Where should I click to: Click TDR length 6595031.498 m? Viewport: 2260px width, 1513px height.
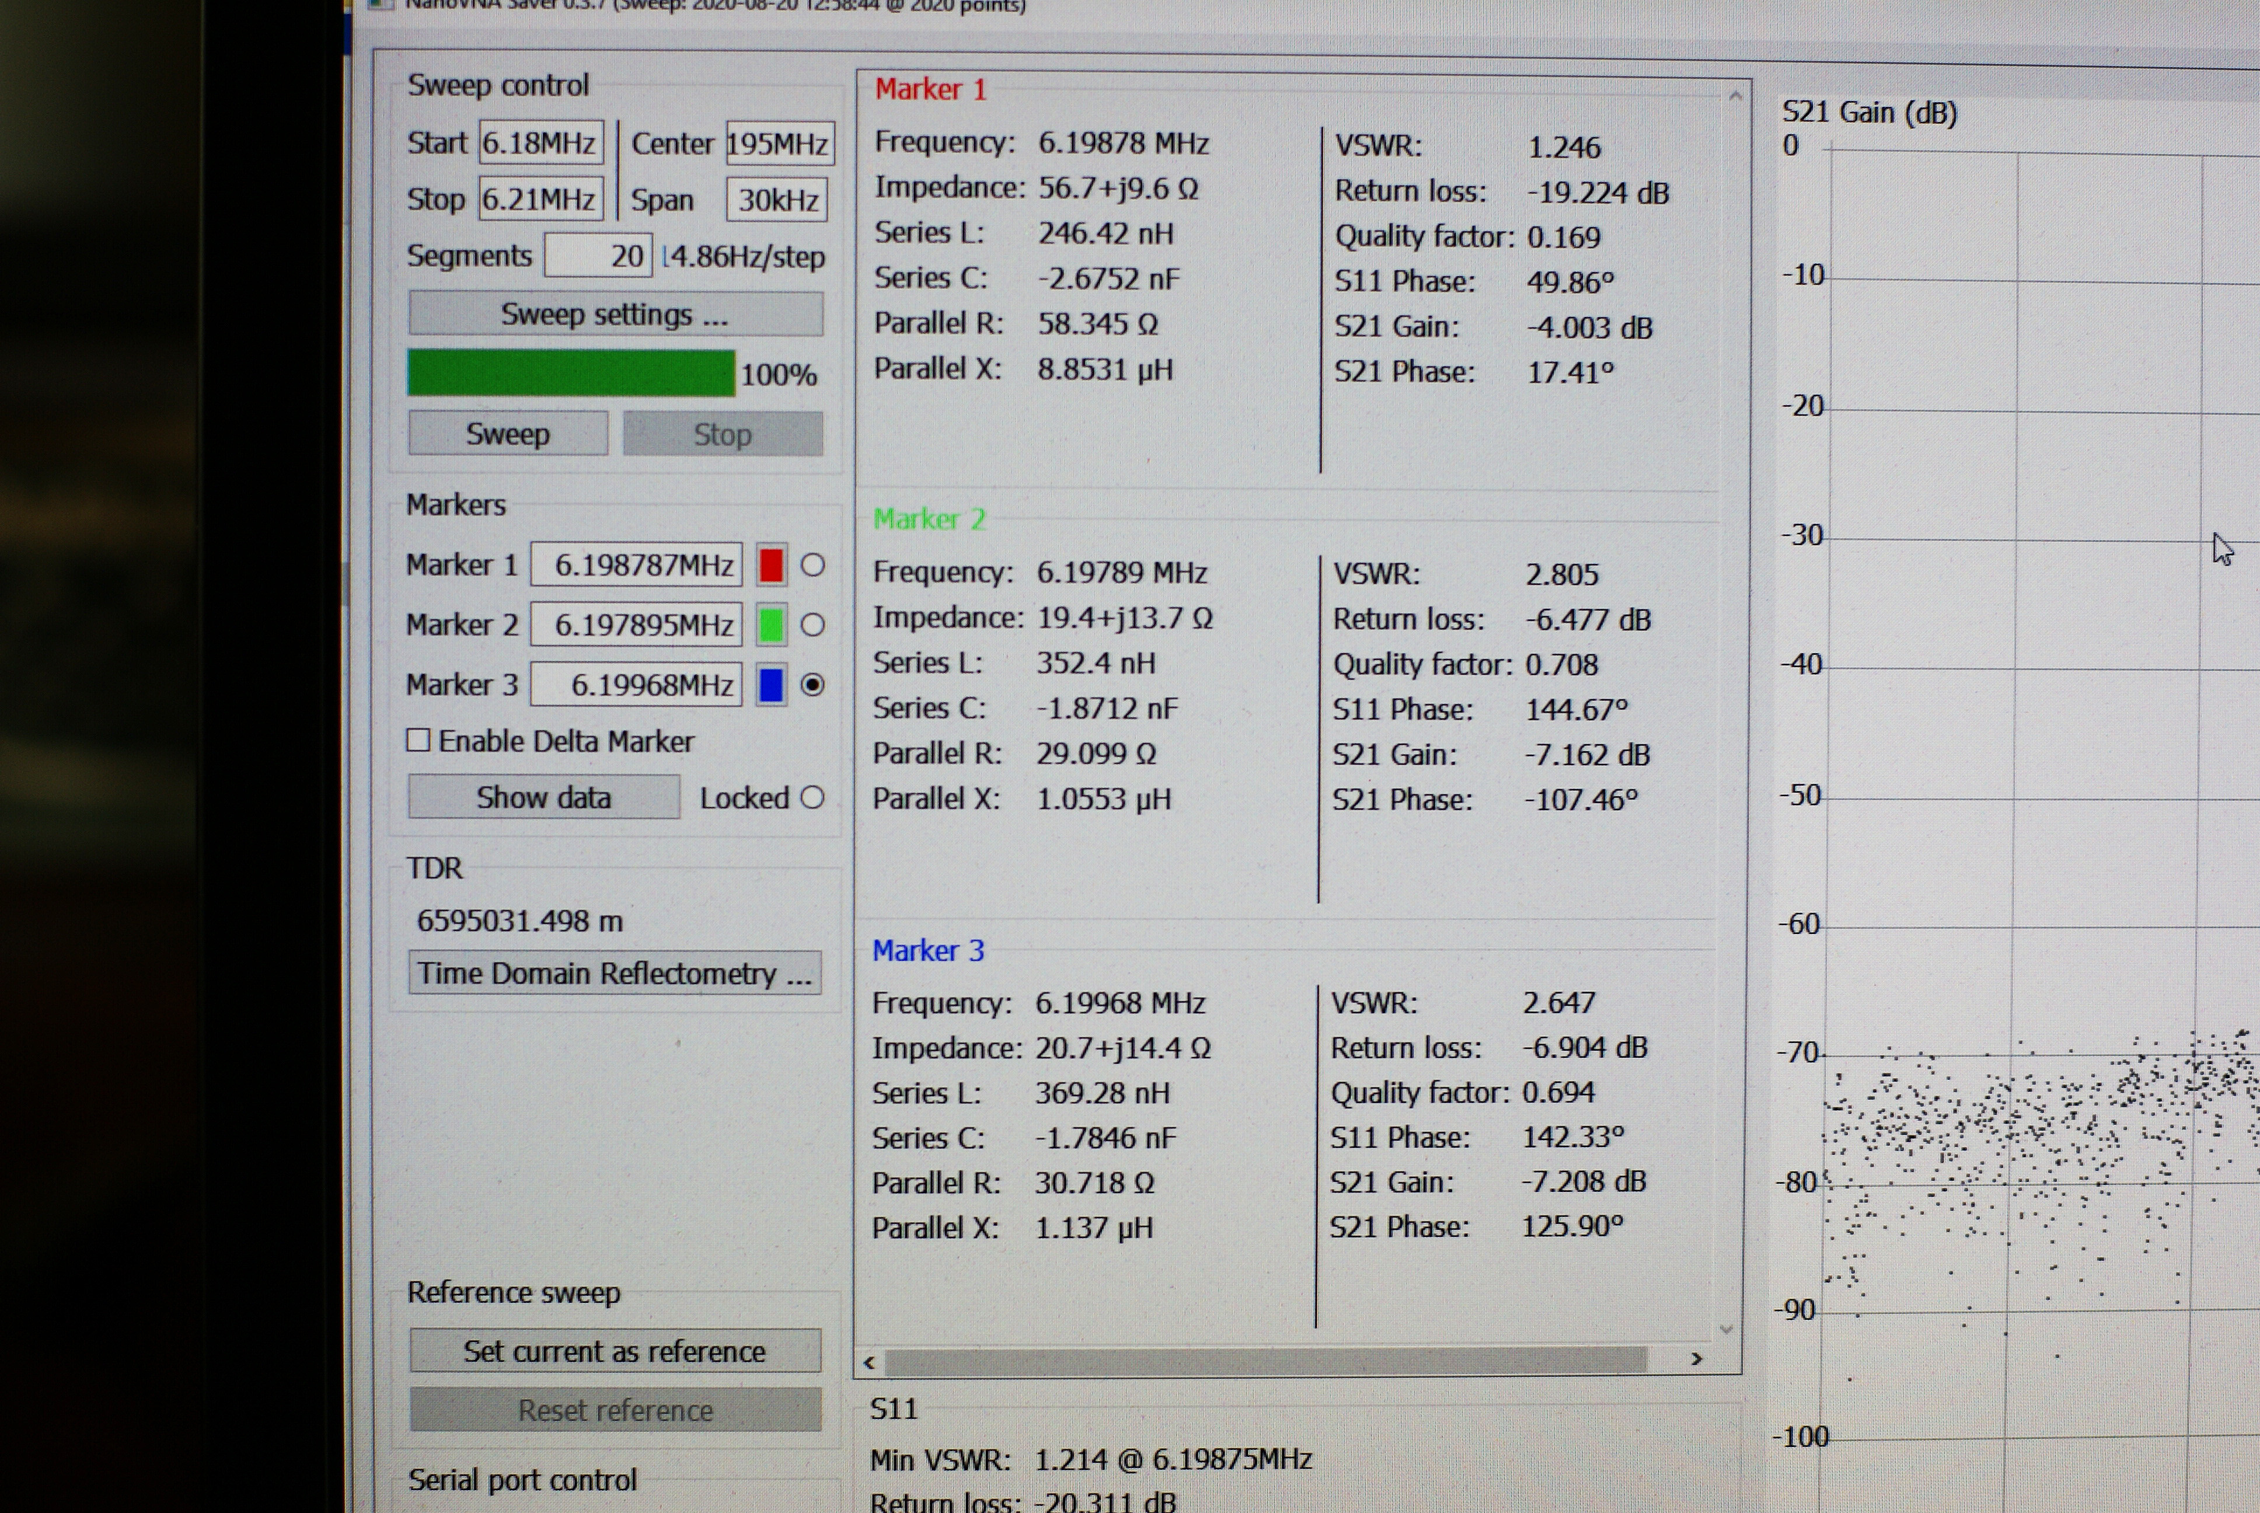[520, 921]
